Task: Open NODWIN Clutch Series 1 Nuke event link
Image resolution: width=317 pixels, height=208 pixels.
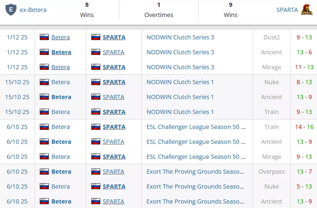Action: tap(180, 82)
